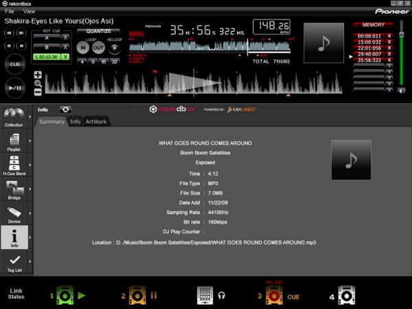The width and height of the screenshot is (412, 309).
Task: Select the Info sidebar item
Action: 14,238
